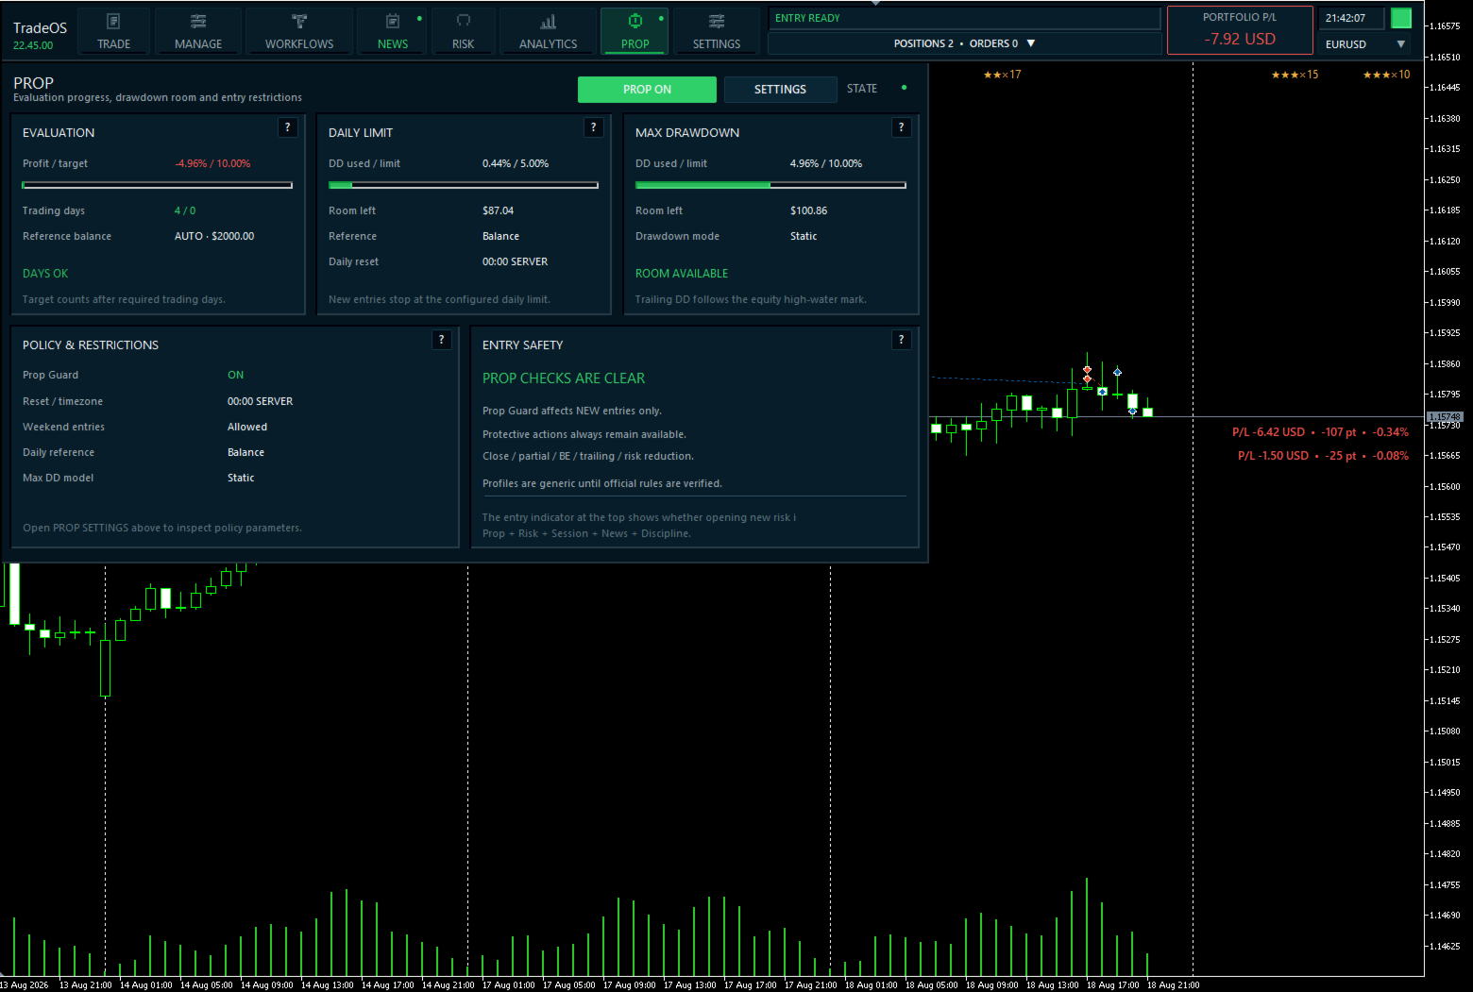
Task: Expand the positions and orders dropdown arrow
Action: coord(1031,43)
